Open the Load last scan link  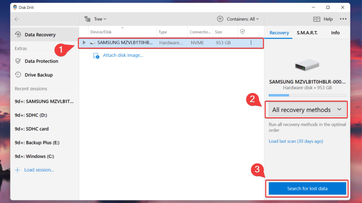click(x=296, y=141)
